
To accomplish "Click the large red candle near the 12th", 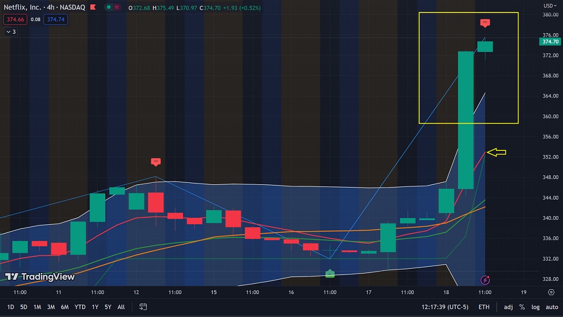I will point(156,202).
